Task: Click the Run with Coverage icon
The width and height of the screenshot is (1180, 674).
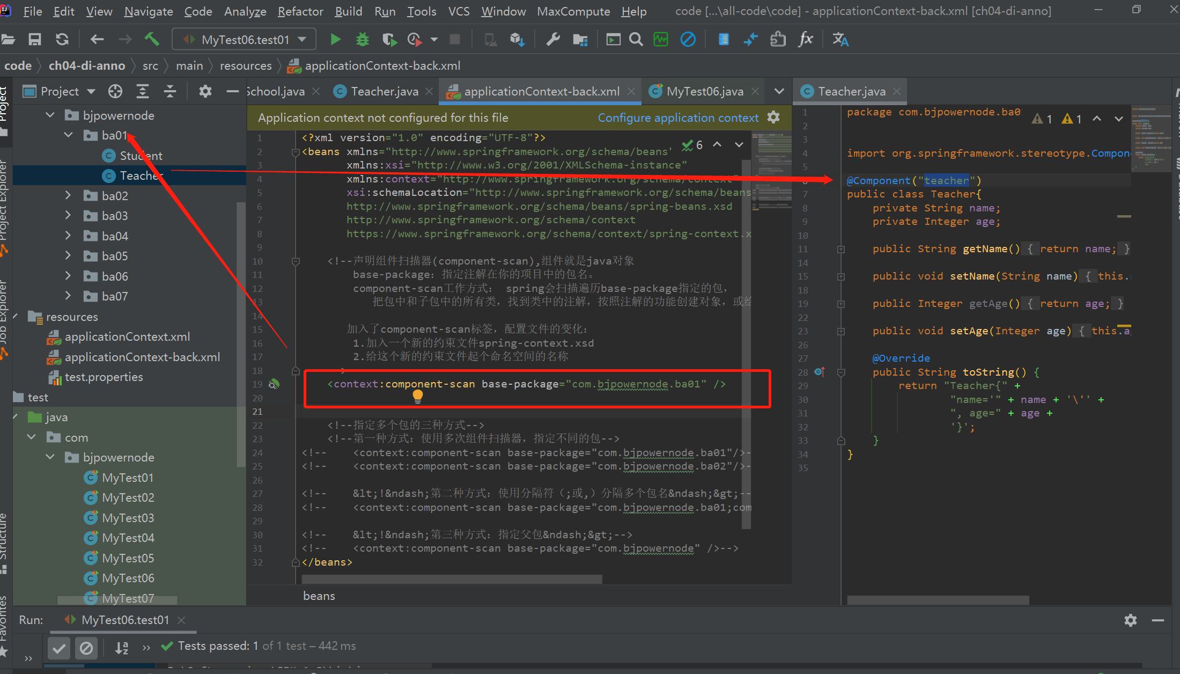Action: [x=389, y=39]
